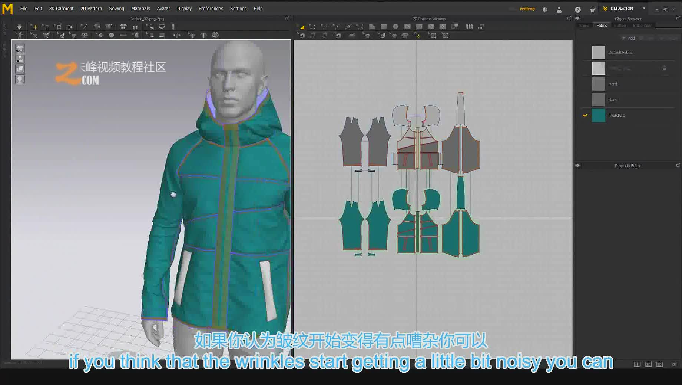Image resolution: width=682 pixels, height=385 pixels.
Task: Open the Sewing menu
Action: click(x=116, y=9)
